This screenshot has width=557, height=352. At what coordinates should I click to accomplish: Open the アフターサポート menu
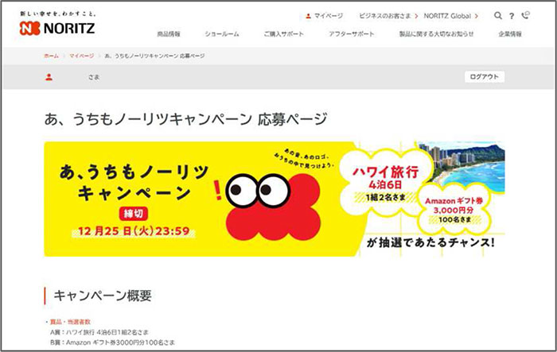click(x=352, y=34)
